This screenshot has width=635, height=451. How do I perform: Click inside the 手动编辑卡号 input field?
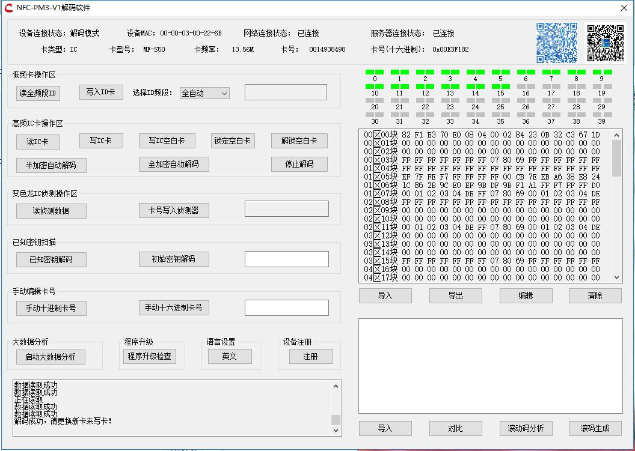click(x=286, y=307)
